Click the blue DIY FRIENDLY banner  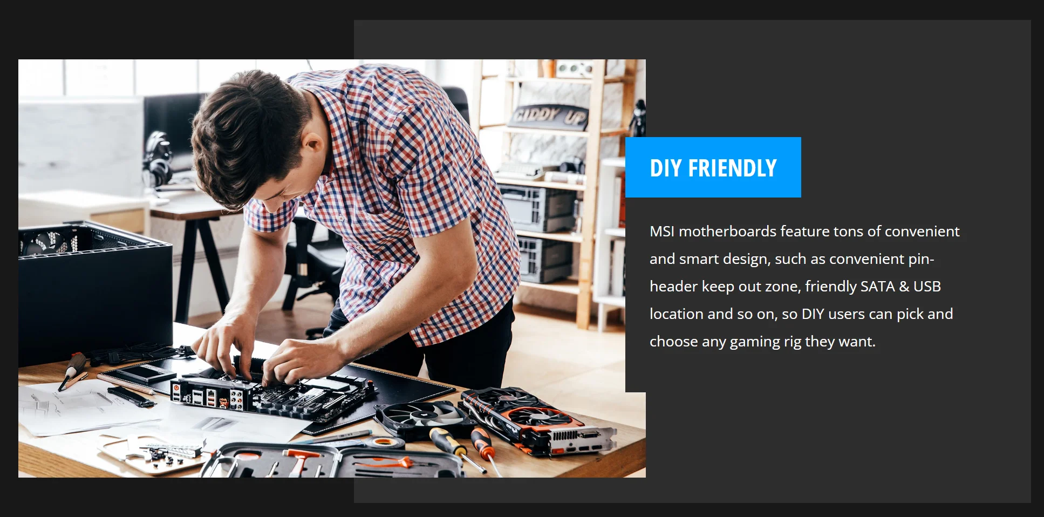713,167
